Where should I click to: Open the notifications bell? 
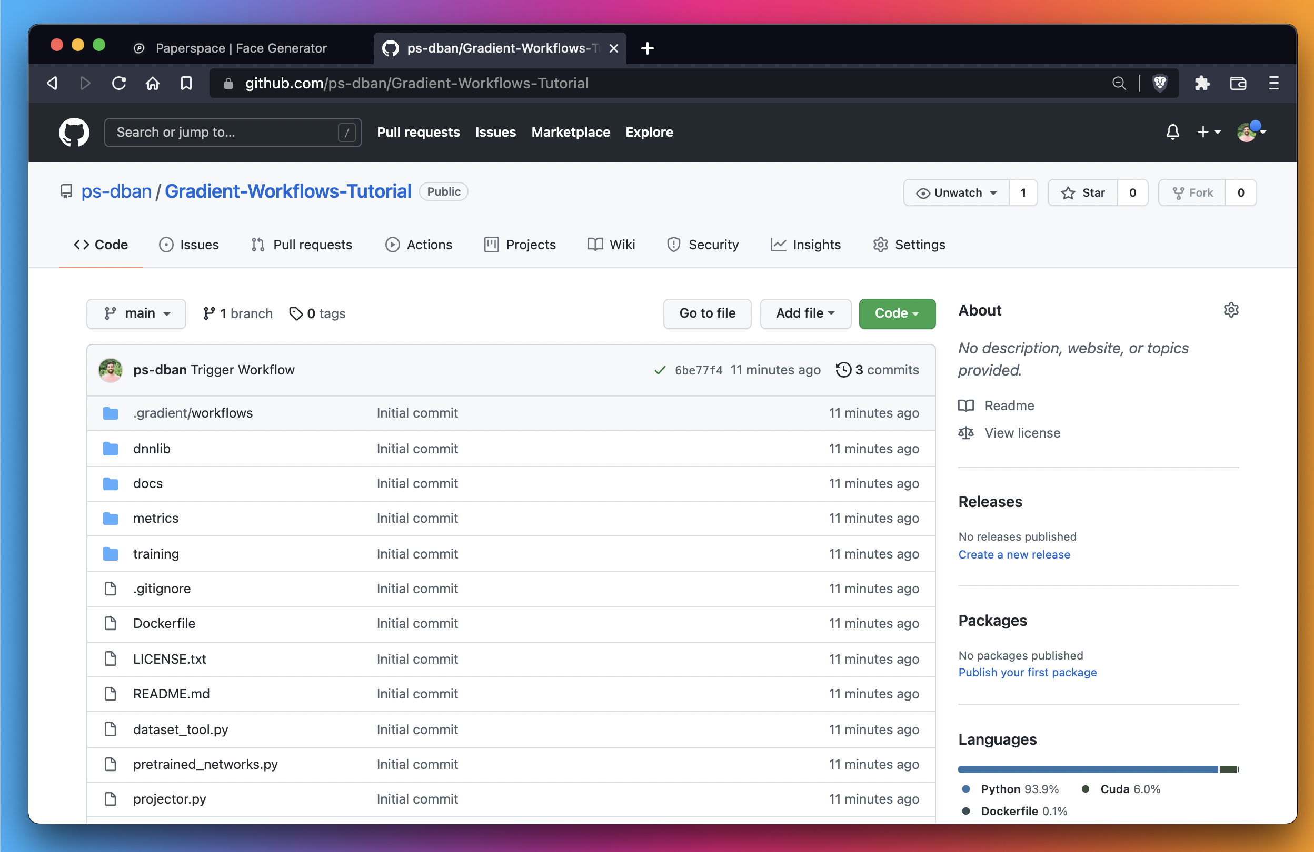point(1172,133)
